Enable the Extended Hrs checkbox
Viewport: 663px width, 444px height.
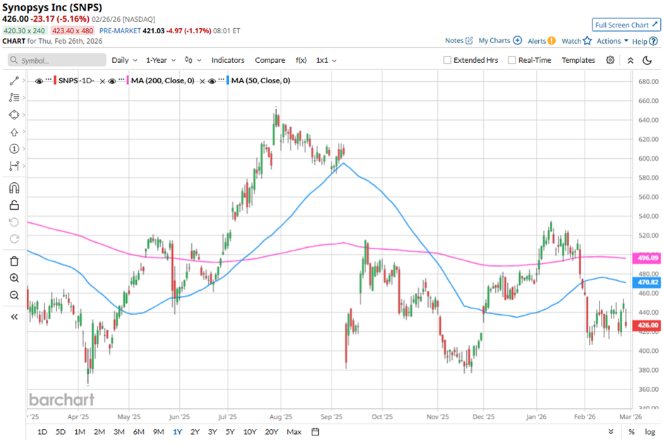point(447,61)
